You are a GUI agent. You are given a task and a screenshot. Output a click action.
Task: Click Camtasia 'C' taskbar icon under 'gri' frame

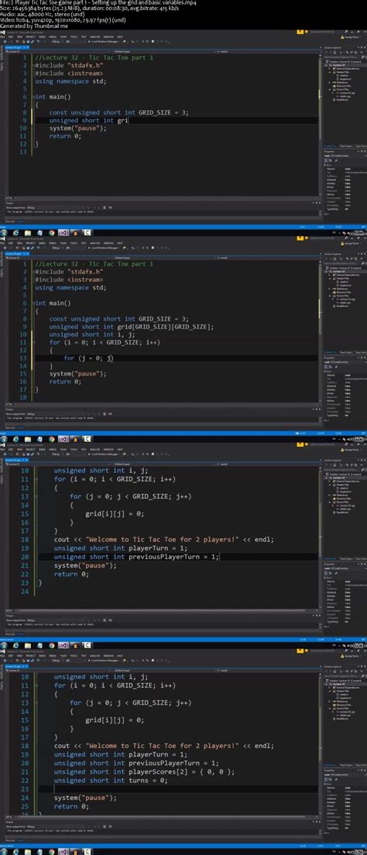[87, 232]
